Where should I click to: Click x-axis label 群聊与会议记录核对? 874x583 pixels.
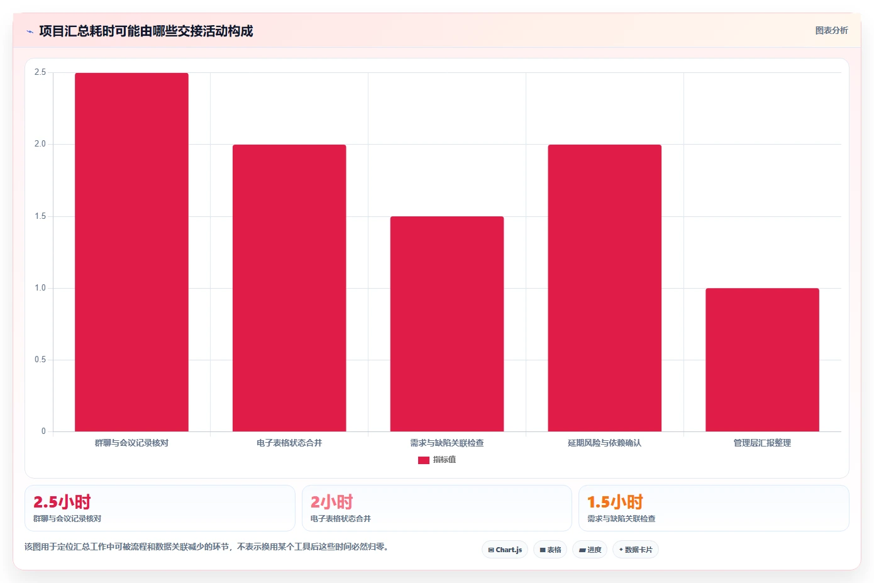131,443
